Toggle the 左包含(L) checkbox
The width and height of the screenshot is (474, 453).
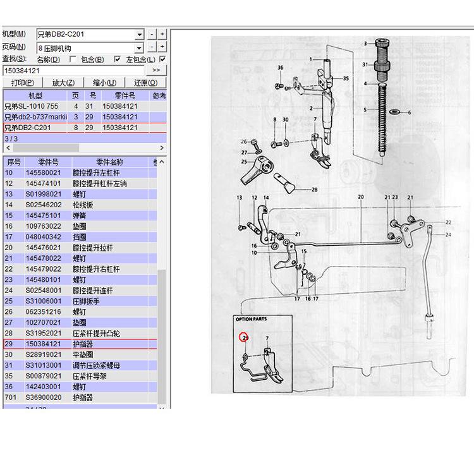(x=162, y=59)
